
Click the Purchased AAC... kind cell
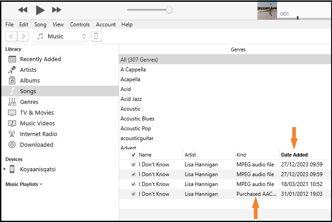(256, 194)
